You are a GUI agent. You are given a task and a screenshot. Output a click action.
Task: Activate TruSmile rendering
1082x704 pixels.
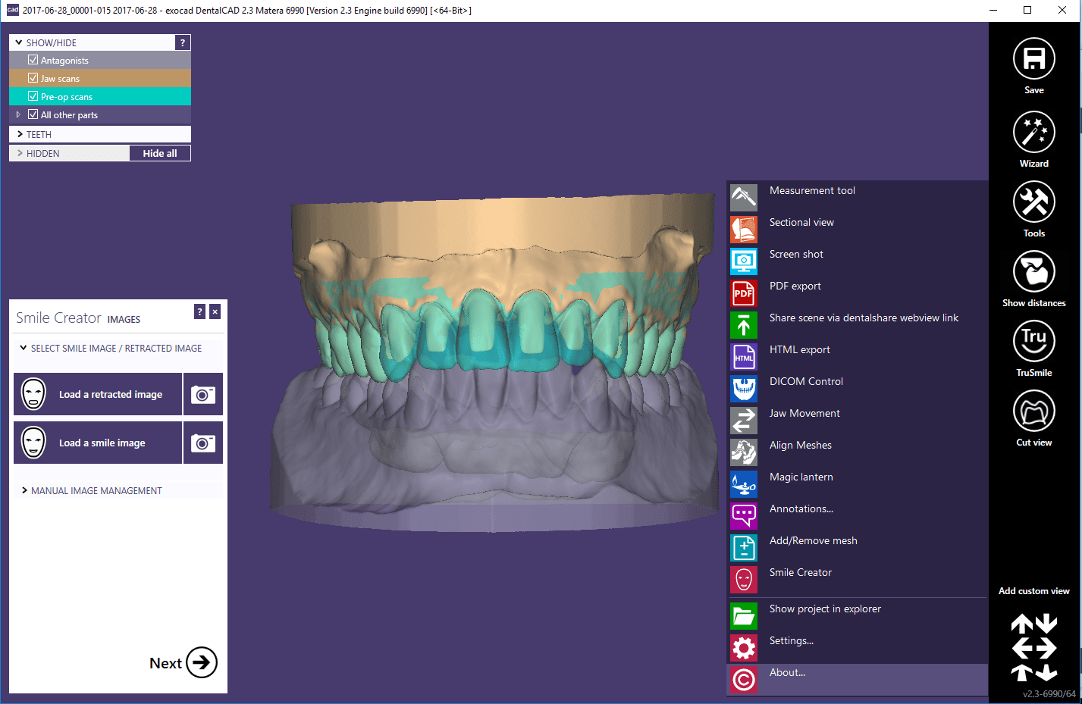[1033, 341]
